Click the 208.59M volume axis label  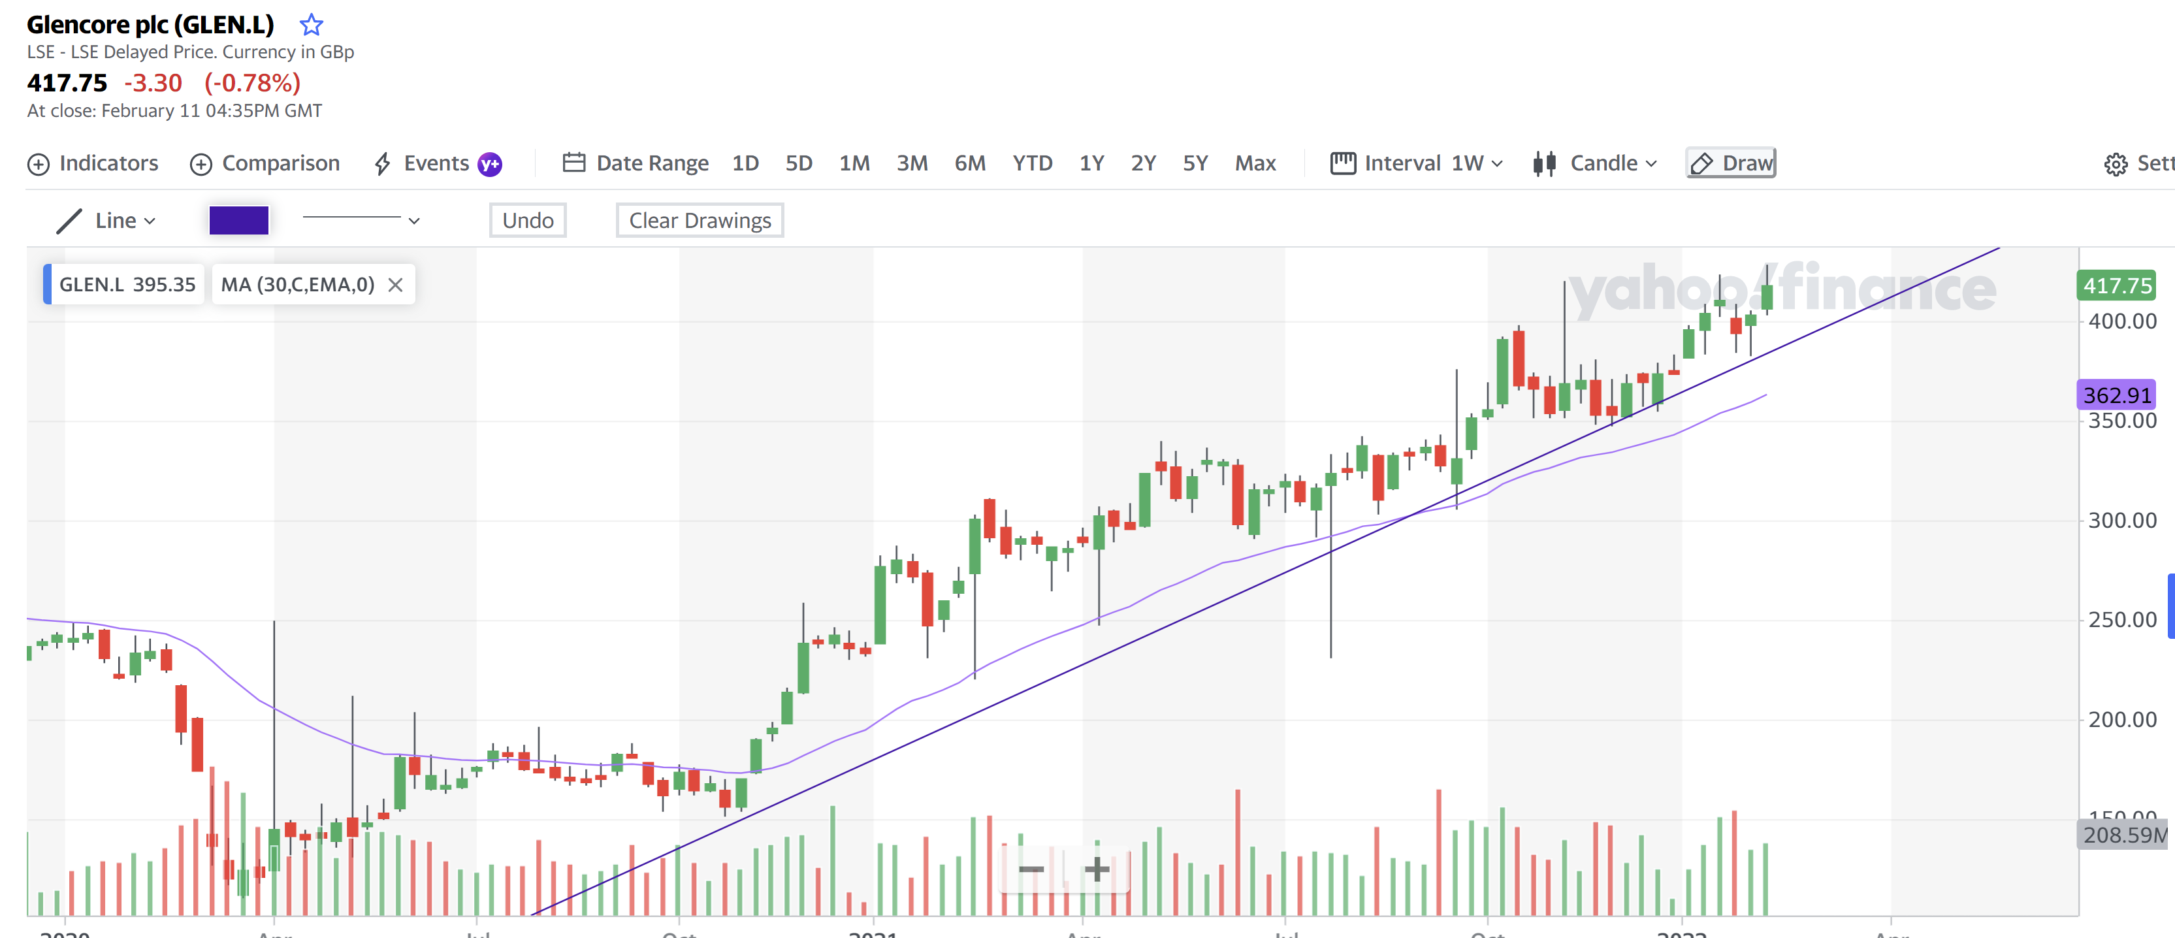click(x=2124, y=835)
